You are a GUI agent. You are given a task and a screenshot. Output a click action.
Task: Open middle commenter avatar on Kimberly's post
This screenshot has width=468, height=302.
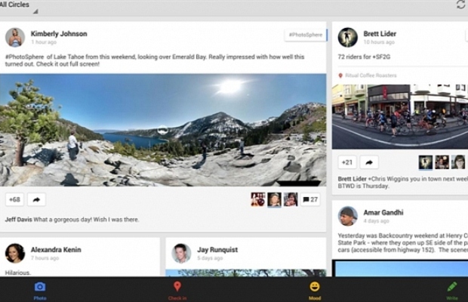point(274,199)
